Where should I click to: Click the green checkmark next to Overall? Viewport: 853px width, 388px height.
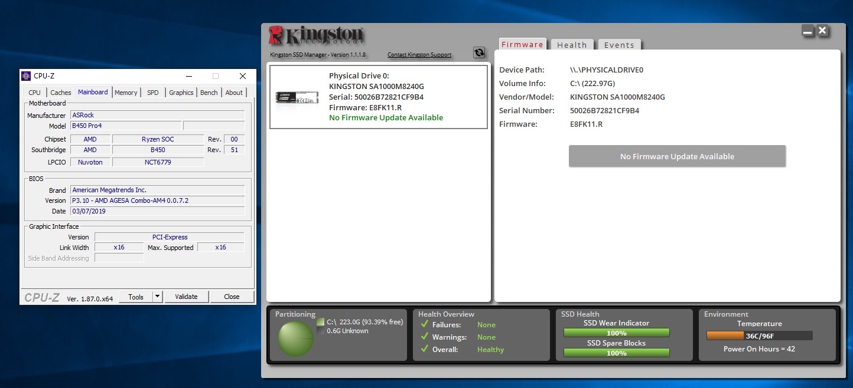click(424, 349)
